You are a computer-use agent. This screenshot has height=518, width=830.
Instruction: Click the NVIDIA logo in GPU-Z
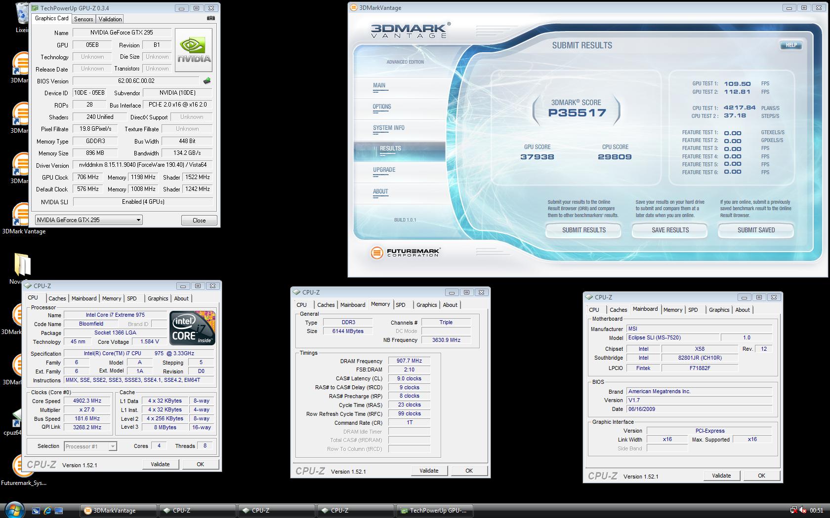tap(194, 50)
